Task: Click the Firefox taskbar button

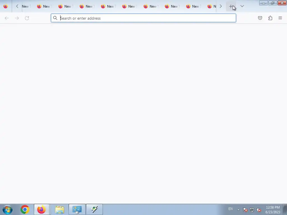Action: tap(41, 209)
